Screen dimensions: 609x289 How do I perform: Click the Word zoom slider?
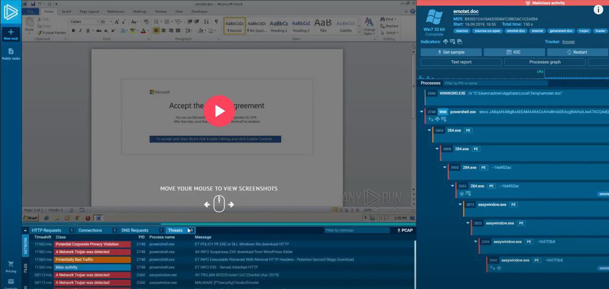coord(394,210)
